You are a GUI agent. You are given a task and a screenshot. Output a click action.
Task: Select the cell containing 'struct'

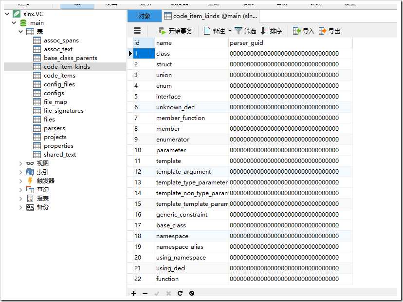[x=191, y=64]
